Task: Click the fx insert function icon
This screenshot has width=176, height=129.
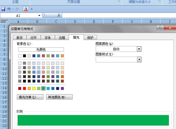Action: coord(59,15)
